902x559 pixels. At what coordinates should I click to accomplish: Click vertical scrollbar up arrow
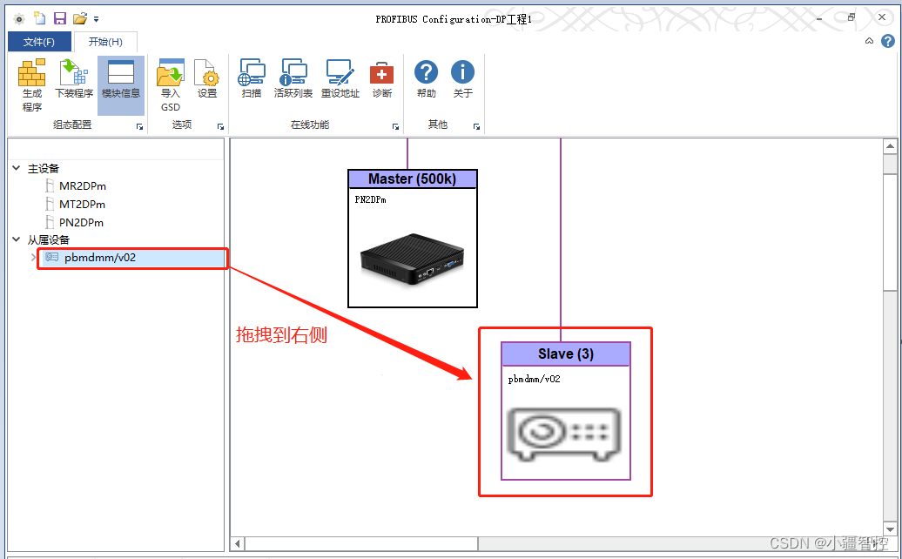[x=890, y=146]
